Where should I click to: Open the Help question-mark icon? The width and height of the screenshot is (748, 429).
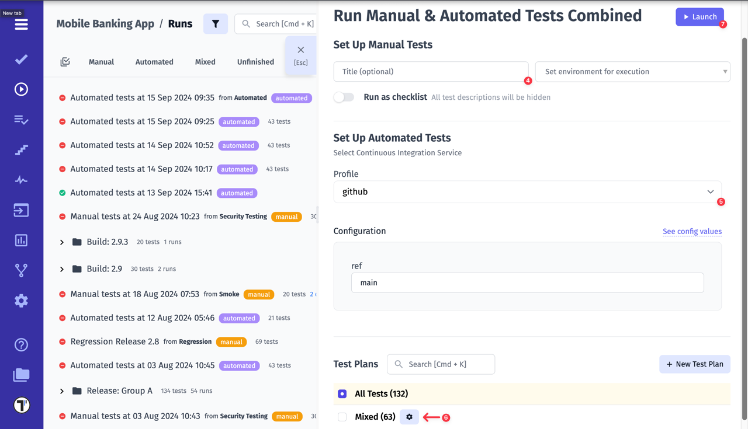21,344
